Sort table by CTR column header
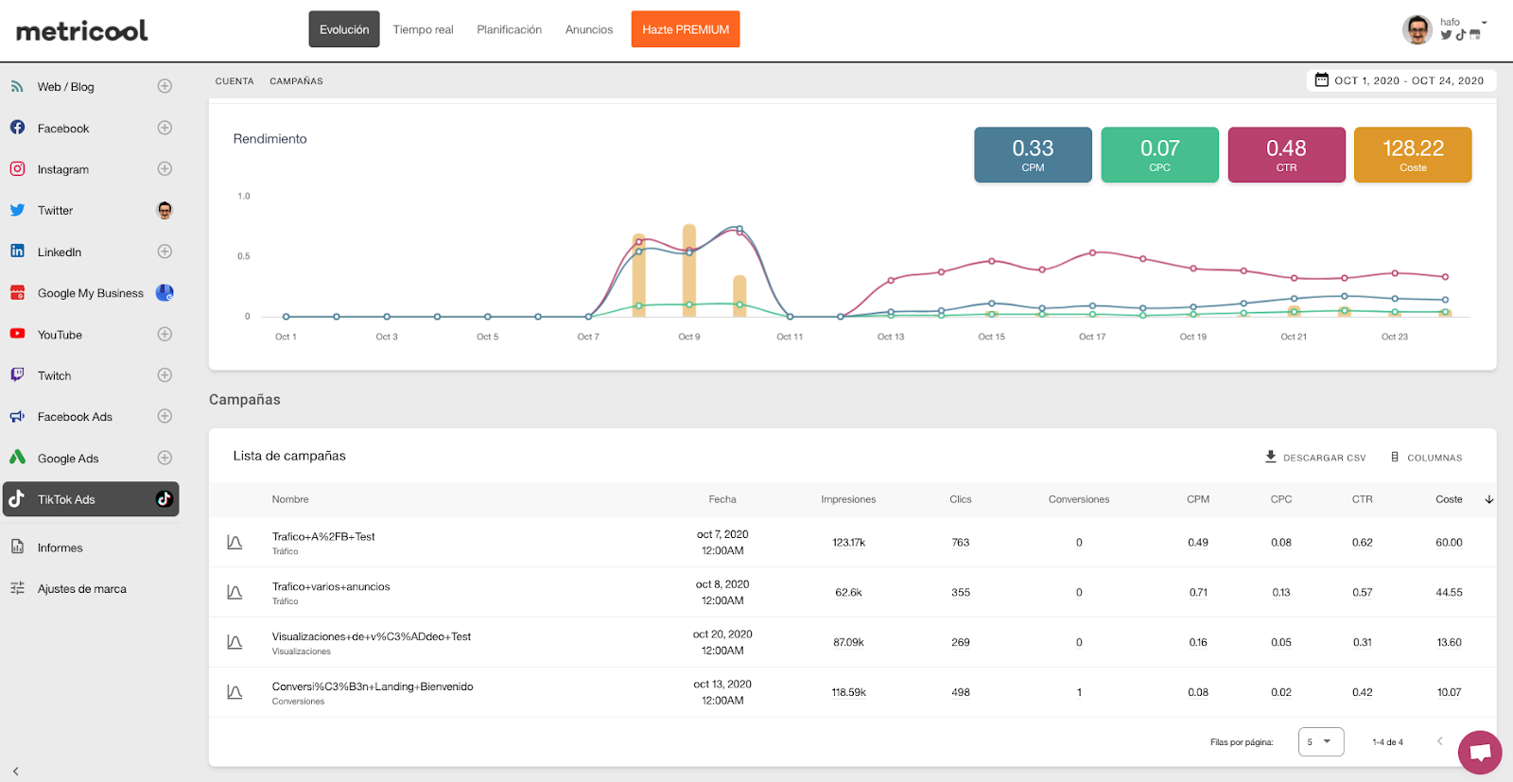 pos(1362,499)
